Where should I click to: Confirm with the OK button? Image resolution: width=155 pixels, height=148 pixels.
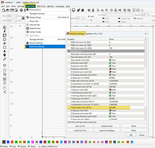click(x=131, y=135)
